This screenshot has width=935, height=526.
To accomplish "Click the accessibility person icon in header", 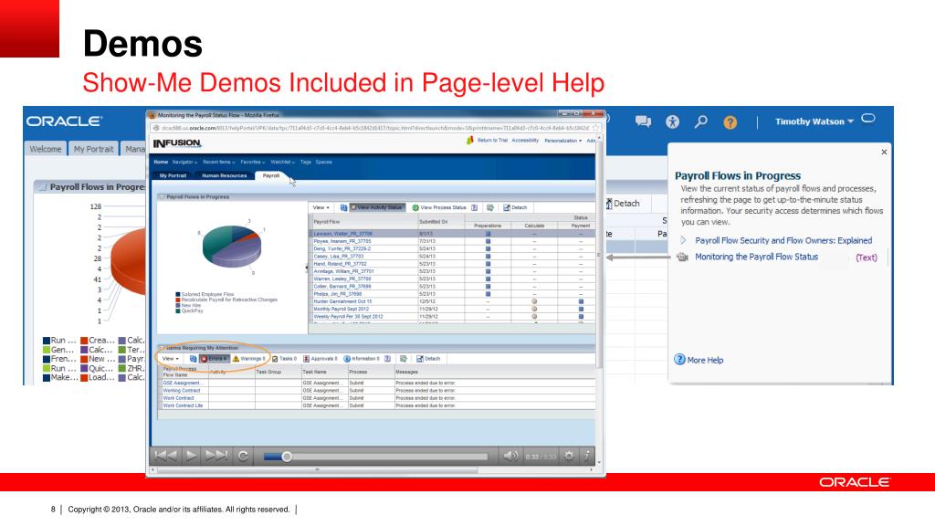I will click(673, 121).
